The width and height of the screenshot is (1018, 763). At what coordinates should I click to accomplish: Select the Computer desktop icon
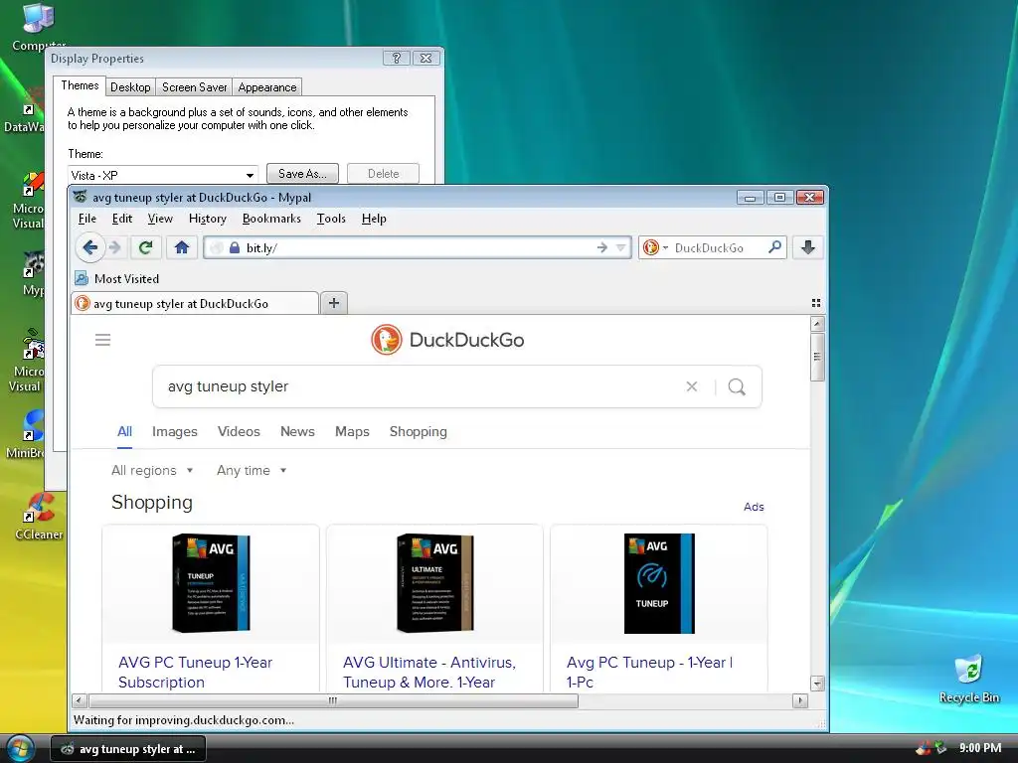click(39, 26)
